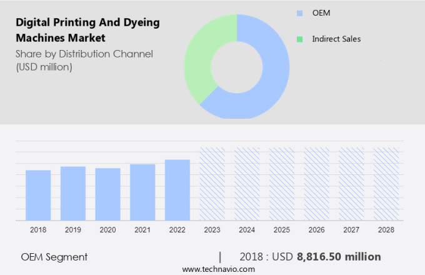Click the hatched 2025 forecast bar
This screenshot has height=275, width=425.
281,184
